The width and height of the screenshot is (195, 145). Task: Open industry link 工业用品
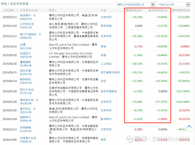click(x=106, y=64)
